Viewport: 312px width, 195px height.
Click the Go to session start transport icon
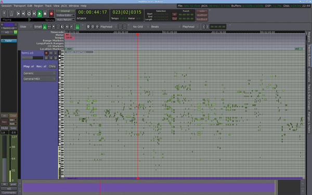coord(18,14)
